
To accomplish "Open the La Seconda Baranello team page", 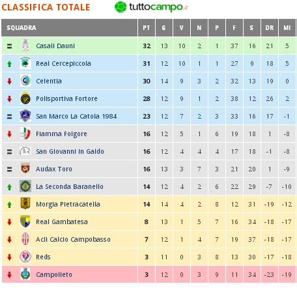I will (70, 186).
